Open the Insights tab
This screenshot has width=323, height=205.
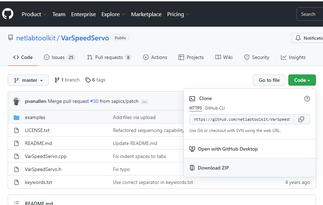tap(293, 57)
